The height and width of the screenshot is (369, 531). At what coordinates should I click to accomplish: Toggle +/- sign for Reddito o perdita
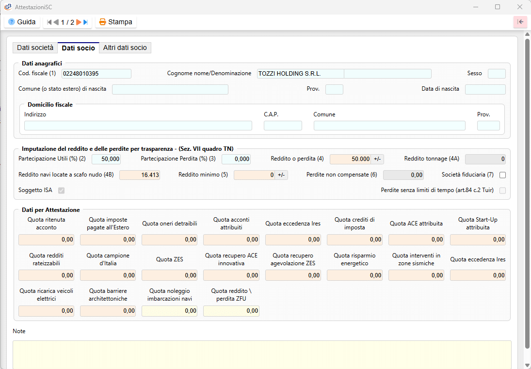377,159
